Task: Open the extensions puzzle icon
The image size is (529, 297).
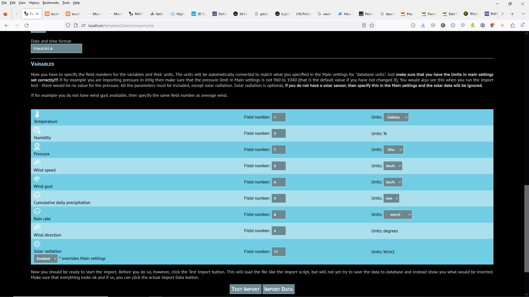Action: [512, 26]
